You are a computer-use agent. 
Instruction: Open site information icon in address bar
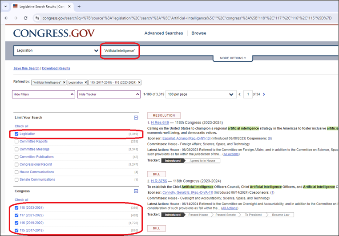(x=37, y=18)
